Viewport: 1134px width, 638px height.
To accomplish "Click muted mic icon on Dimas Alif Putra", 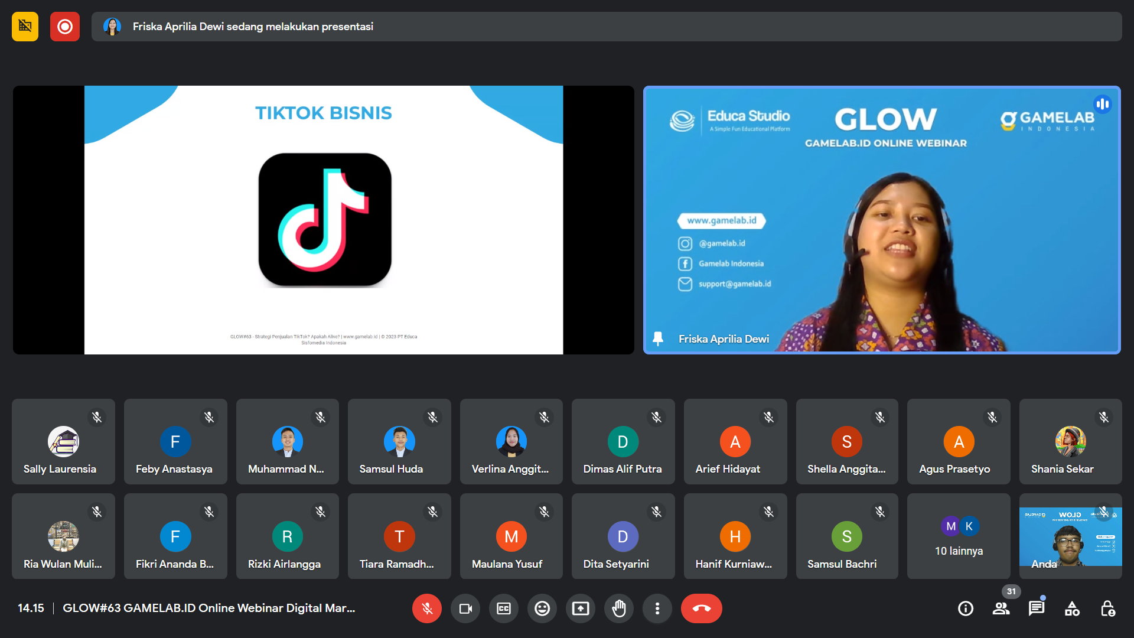I will (657, 417).
